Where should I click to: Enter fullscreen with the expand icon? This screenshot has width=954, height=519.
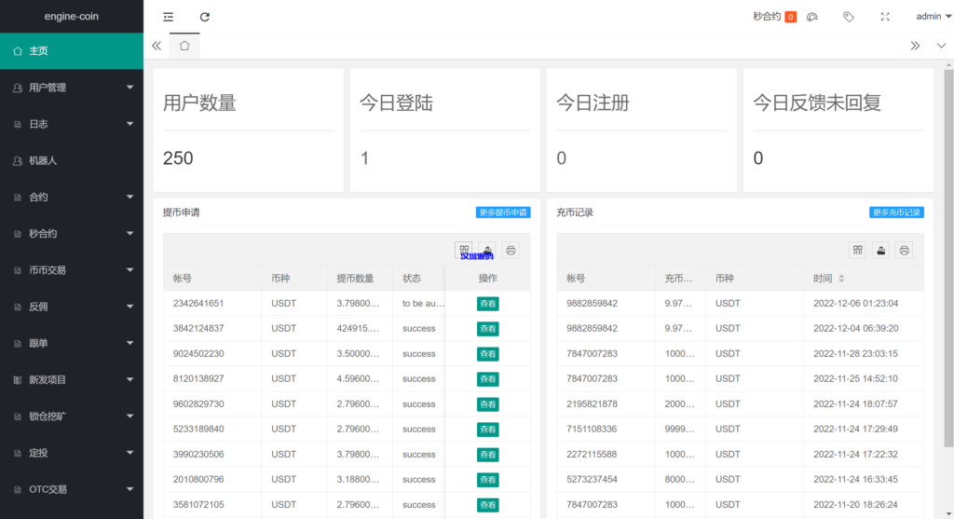(885, 17)
